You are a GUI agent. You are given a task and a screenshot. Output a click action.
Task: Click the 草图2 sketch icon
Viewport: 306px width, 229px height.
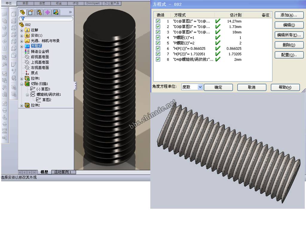point(39,100)
